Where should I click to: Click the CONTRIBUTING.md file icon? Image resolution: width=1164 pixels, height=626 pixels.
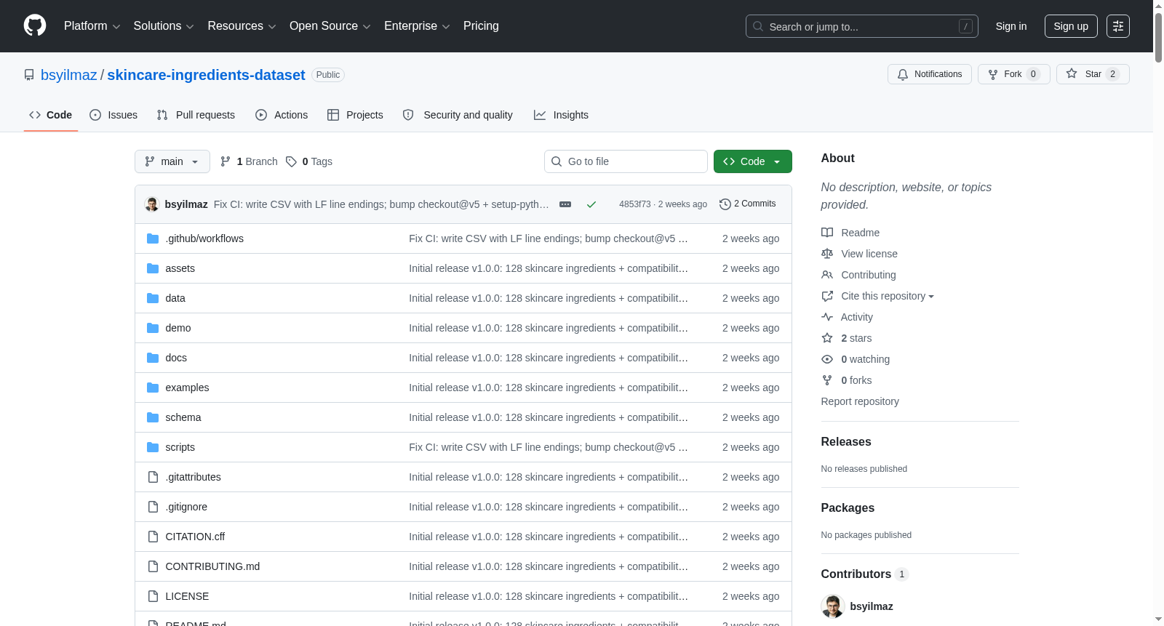(x=153, y=566)
